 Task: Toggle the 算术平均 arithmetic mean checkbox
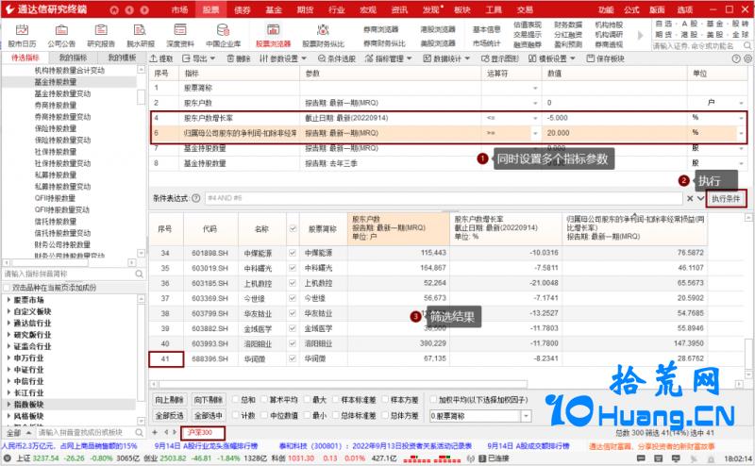(x=264, y=400)
